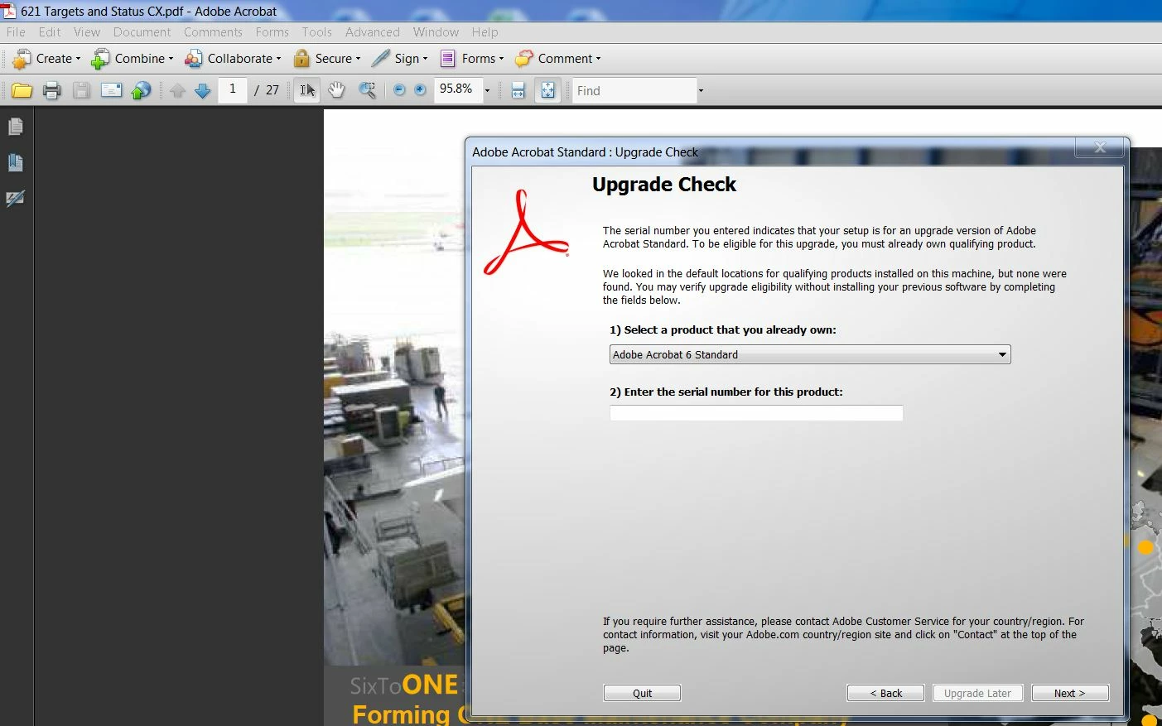Click the Open file folder icon
This screenshot has height=726, width=1162.
pyautogui.click(x=22, y=90)
